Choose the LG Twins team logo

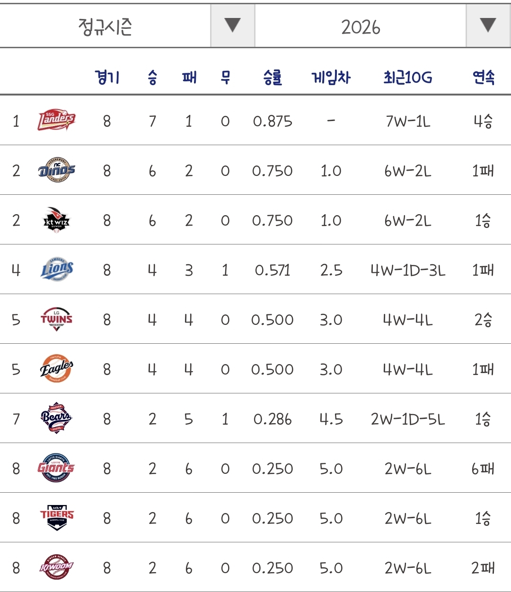57,319
